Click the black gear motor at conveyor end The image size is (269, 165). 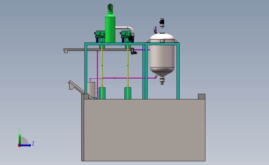[x=134, y=51]
